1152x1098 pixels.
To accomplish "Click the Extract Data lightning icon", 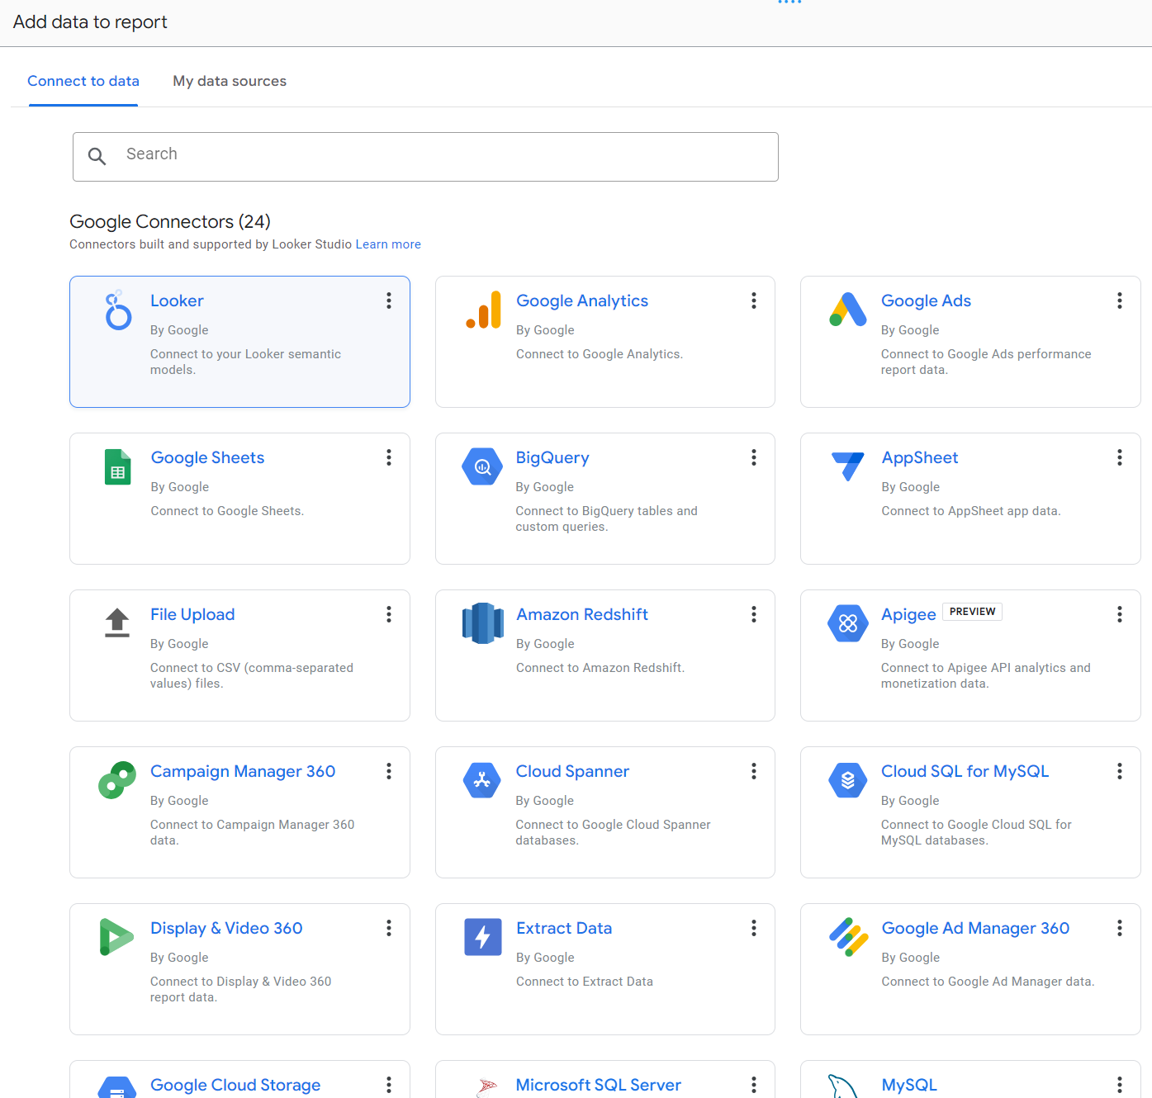I will (x=483, y=937).
